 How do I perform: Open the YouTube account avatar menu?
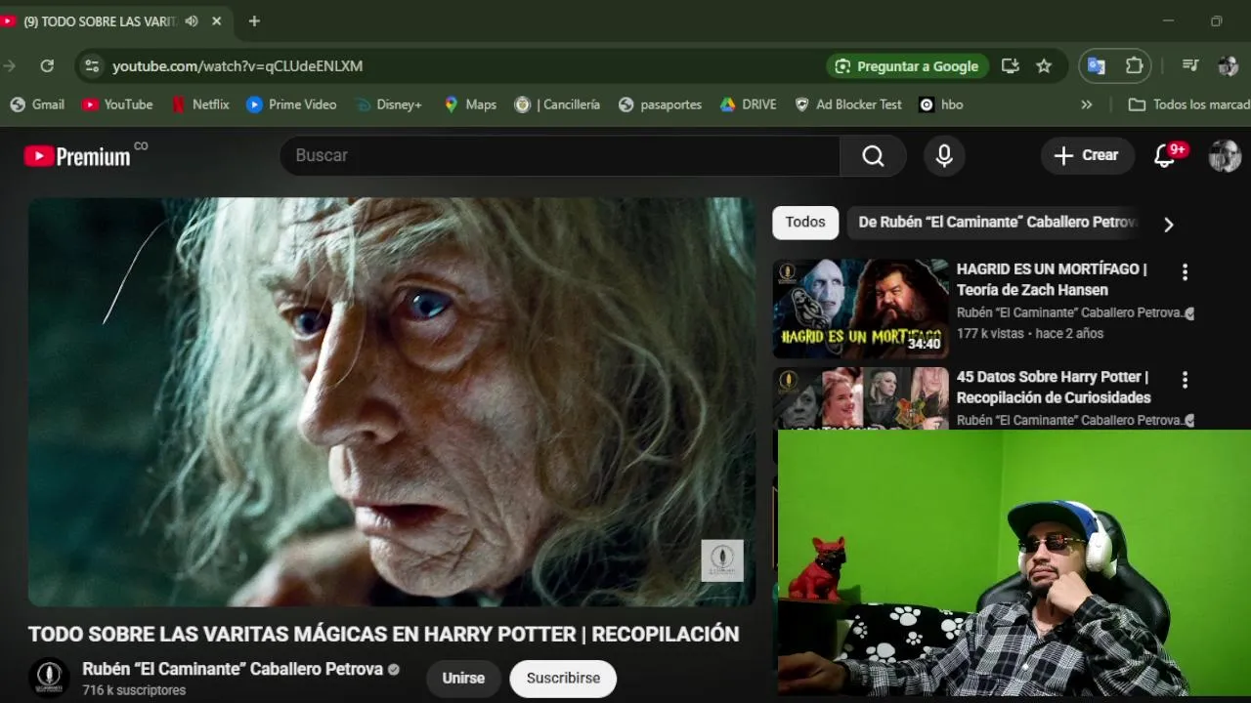coord(1225,156)
